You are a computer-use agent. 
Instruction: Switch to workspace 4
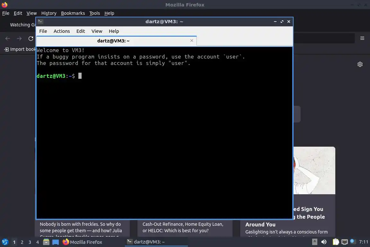pos(38,242)
